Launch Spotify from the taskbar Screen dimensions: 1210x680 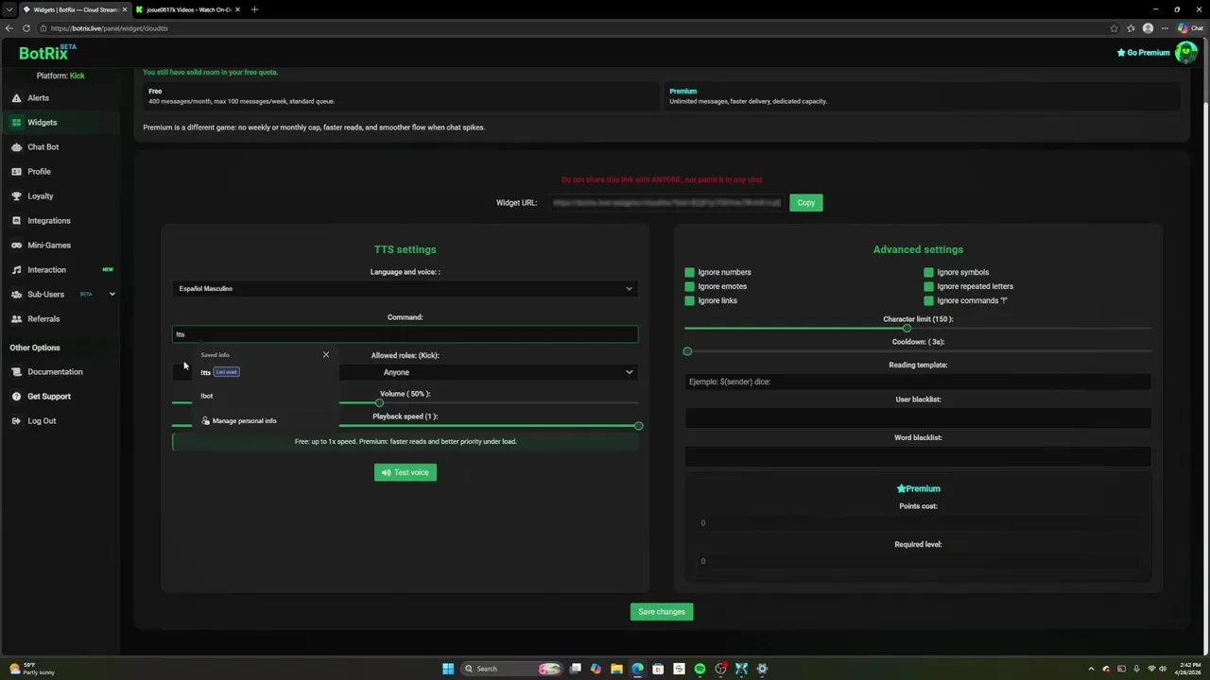700,669
